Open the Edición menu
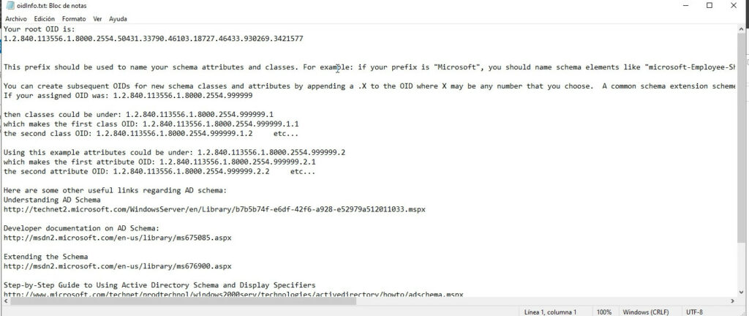 point(45,19)
